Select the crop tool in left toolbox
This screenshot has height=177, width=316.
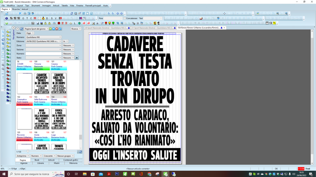[x=3, y=44]
